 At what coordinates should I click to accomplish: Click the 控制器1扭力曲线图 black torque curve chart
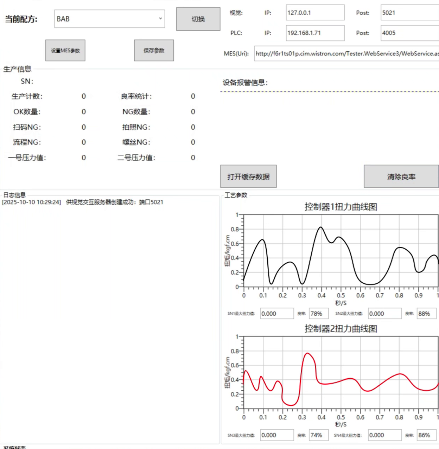click(341, 251)
